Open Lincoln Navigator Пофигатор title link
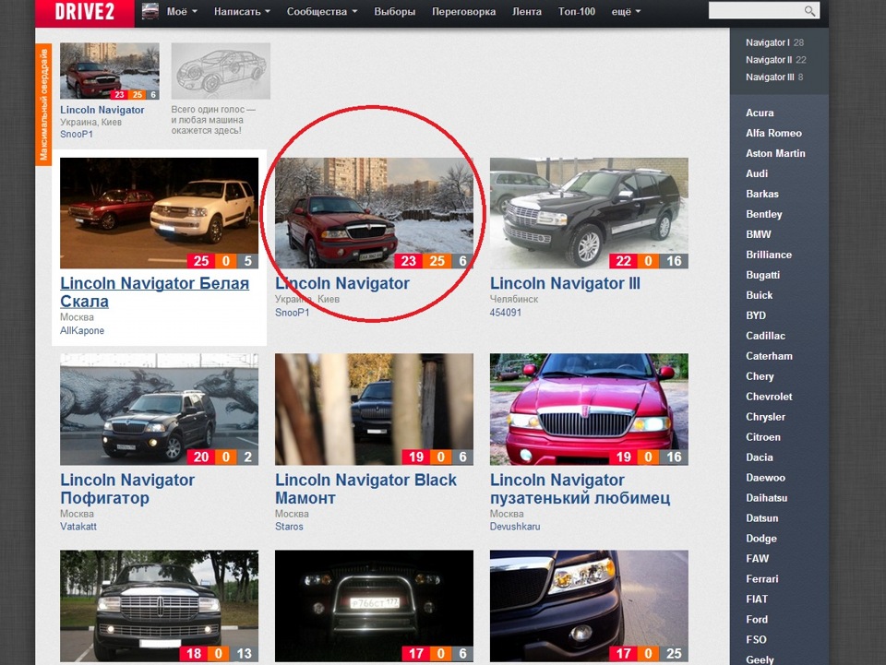 (x=127, y=489)
